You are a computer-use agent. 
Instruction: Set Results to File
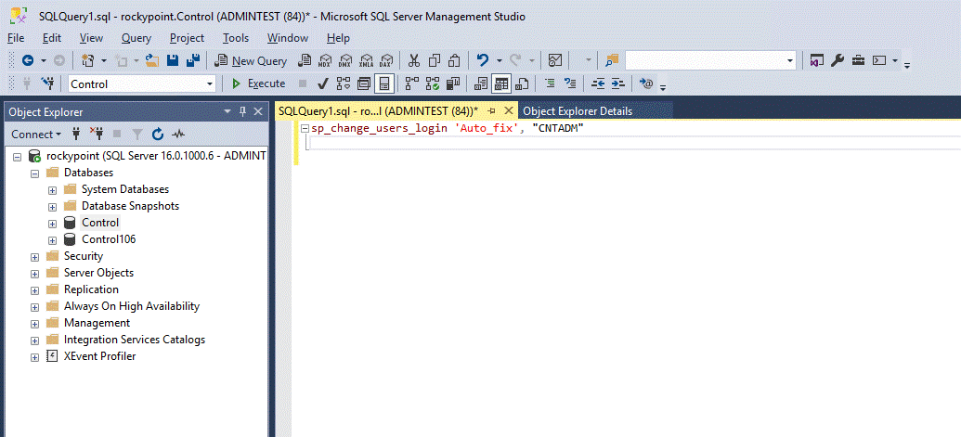(x=522, y=84)
